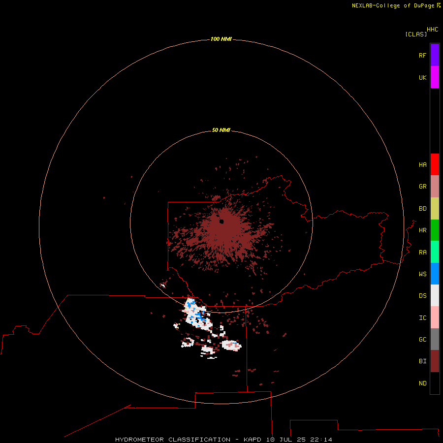The image size is (443, 443).
Task: Select the DS legend label
Action: point(422,296)
